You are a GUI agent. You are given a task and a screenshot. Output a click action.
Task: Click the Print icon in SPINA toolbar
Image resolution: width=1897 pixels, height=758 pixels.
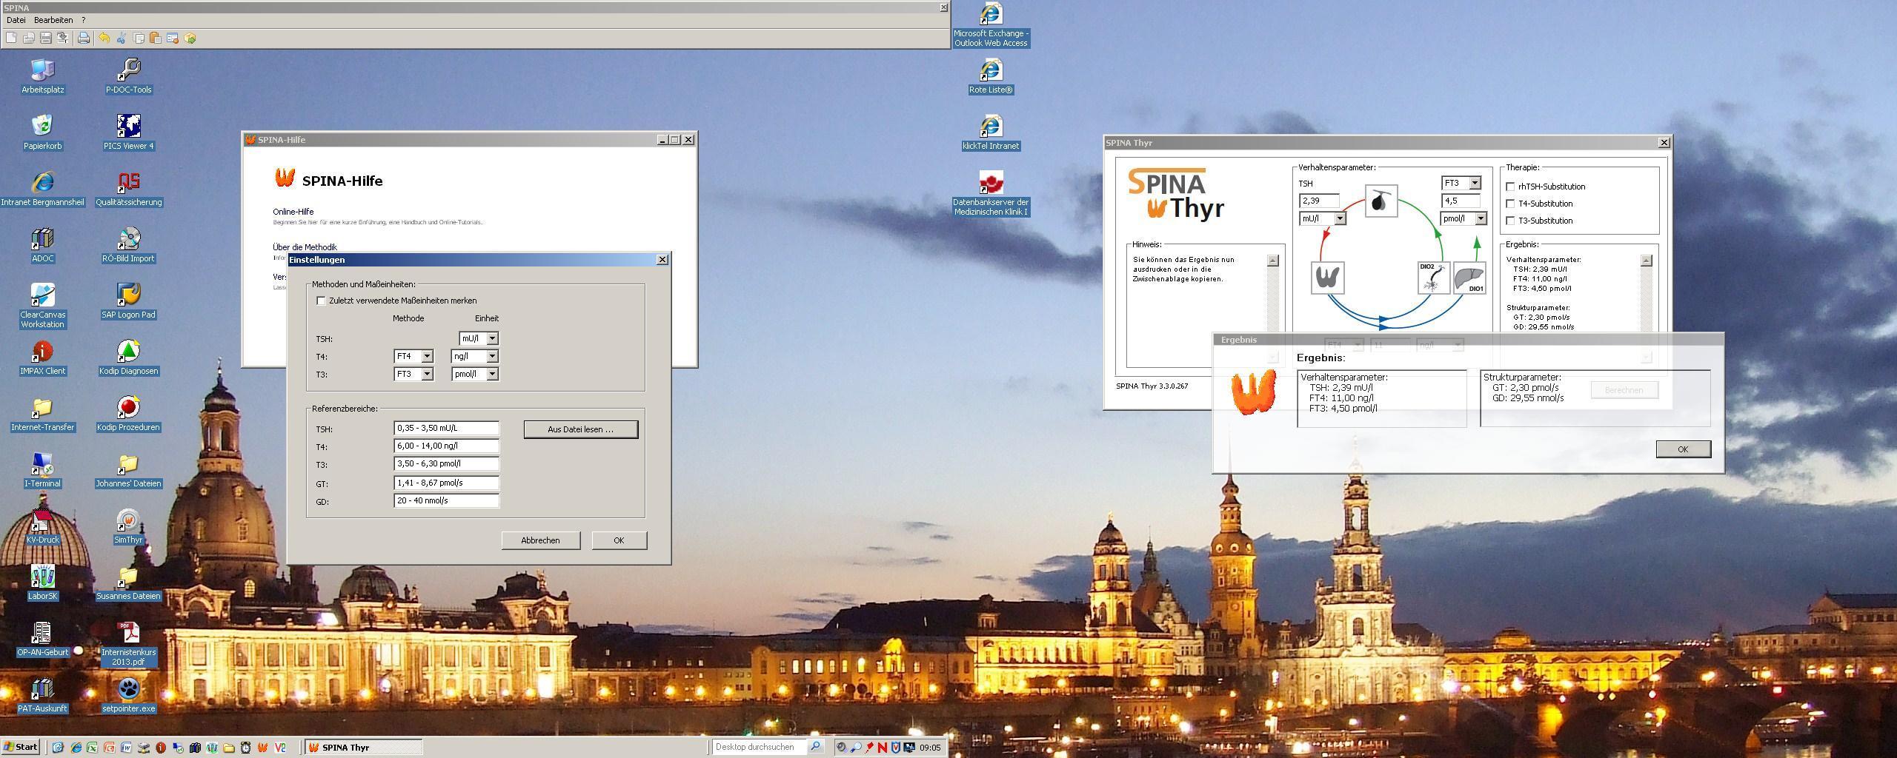point(84,38)
